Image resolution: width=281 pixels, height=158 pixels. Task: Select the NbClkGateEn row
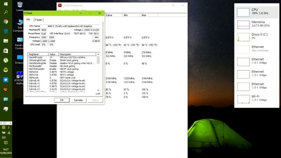tap(62, 66)
